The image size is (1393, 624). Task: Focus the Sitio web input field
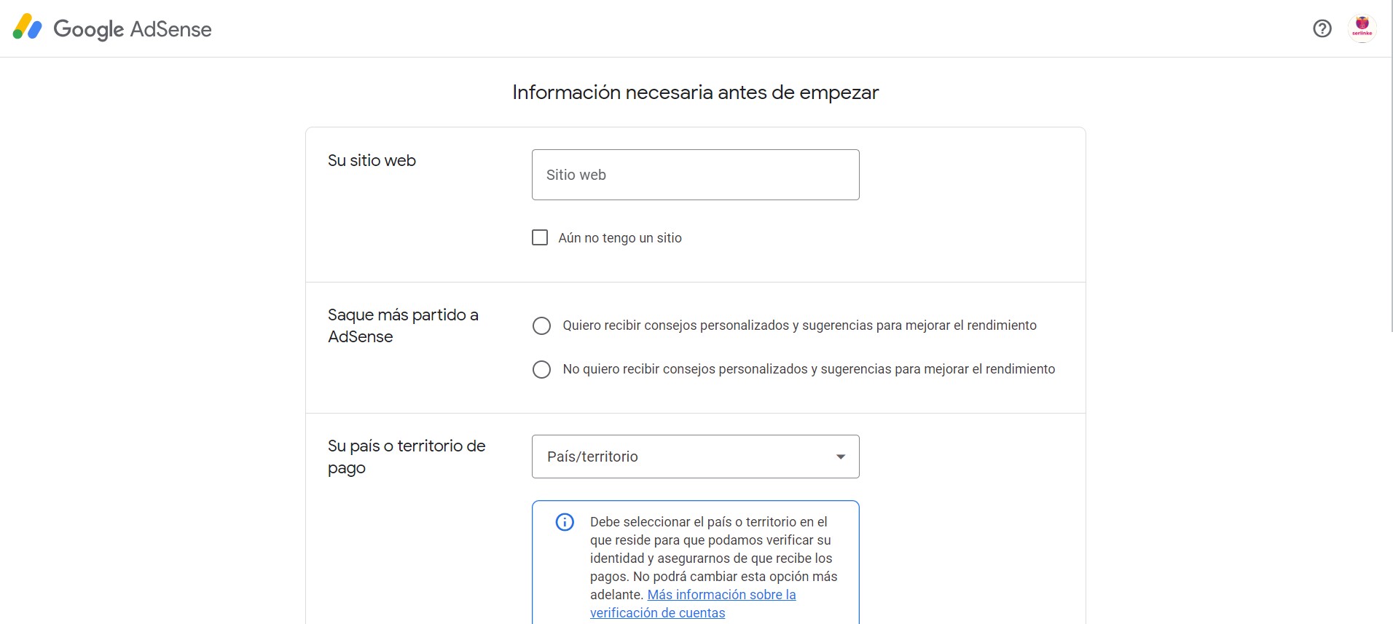coord(695,175)
